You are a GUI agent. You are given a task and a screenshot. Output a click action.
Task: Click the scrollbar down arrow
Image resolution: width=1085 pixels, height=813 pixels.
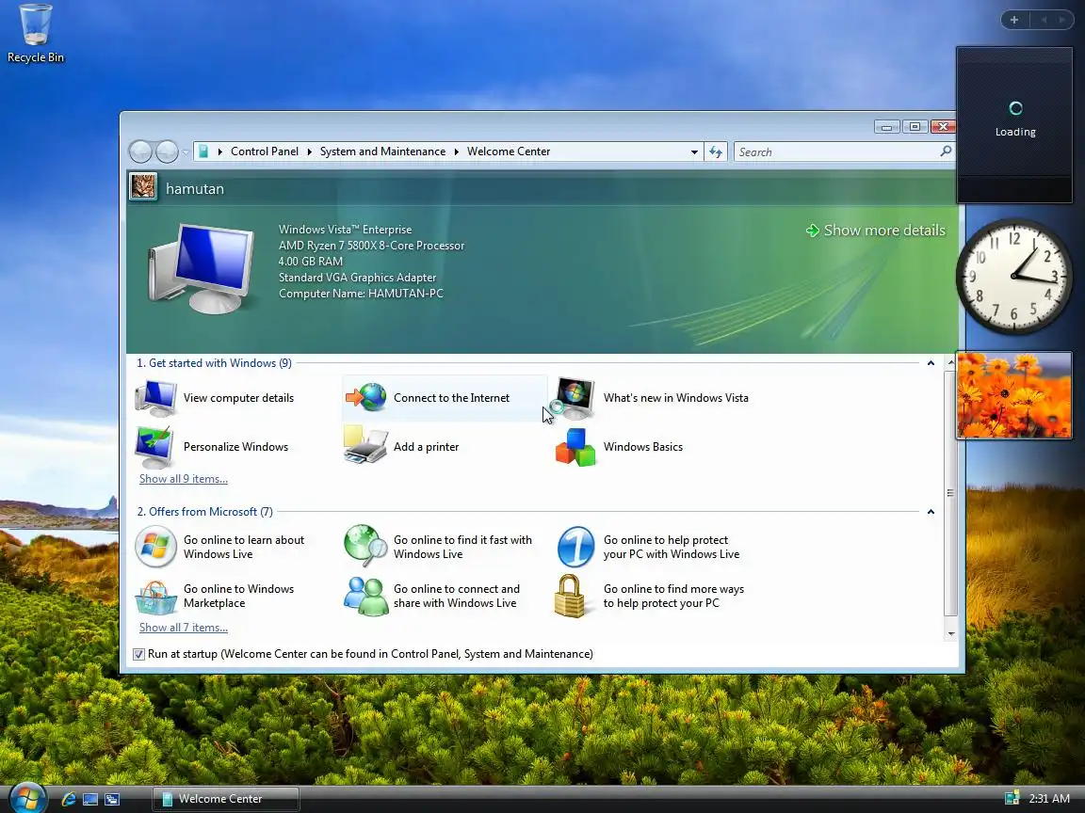click(x=950, y=633)
